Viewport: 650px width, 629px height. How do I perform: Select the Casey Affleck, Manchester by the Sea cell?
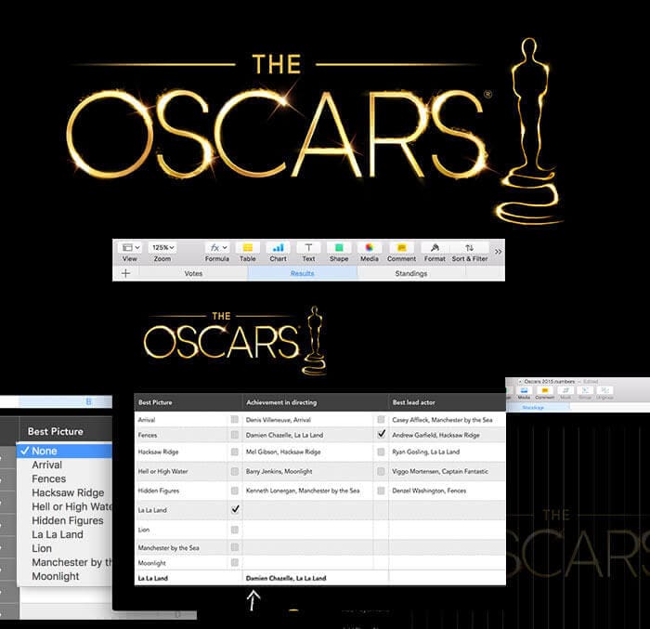448,419
